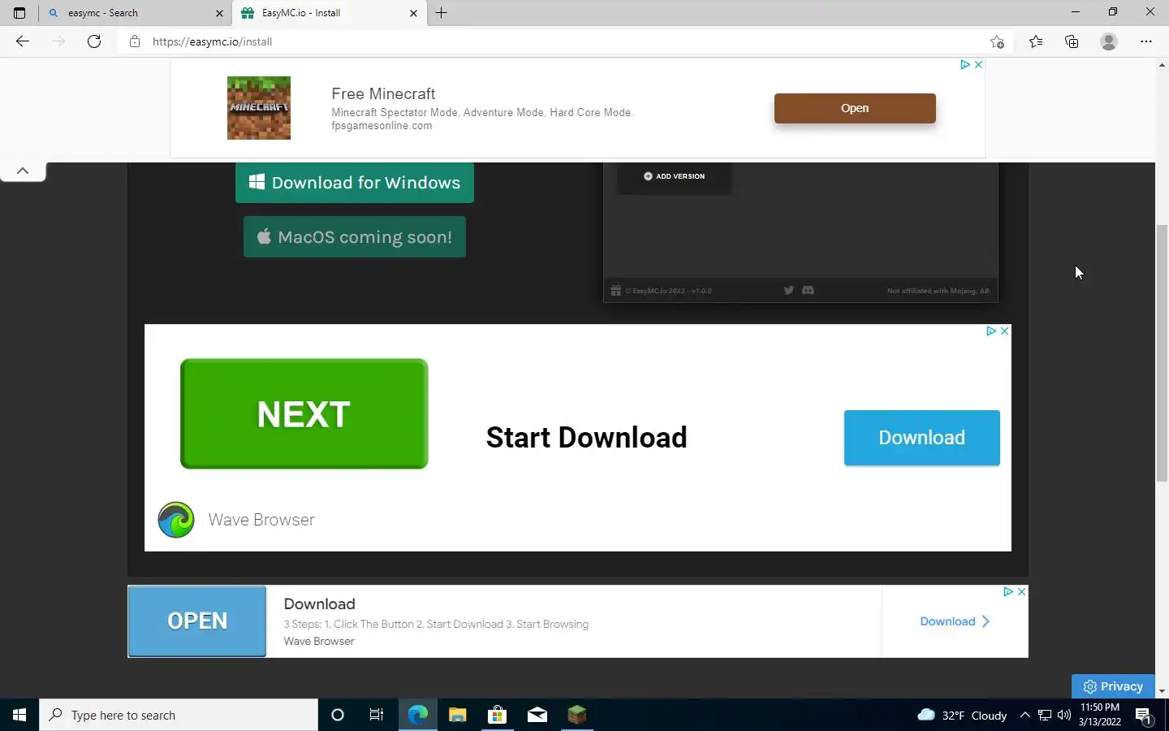The width and height of the screenshot is (1169, 731).
Task: Click the Minecraft ad thumbnail image
Action: [x=259, y=108]
